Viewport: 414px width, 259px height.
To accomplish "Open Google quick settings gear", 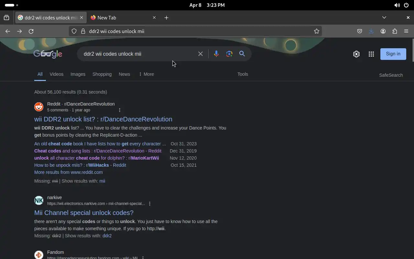I will click(356, 54).
